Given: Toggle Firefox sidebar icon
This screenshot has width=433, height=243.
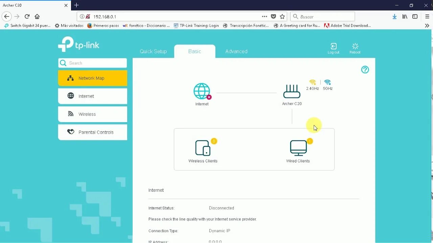Looking at the screenshot, I should (415, 17).
